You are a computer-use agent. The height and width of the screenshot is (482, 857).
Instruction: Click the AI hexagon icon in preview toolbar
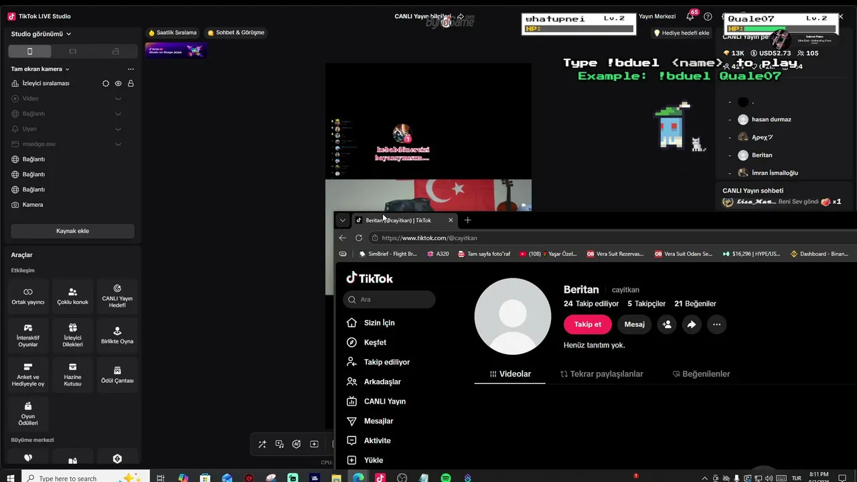[x=297, y=444]
